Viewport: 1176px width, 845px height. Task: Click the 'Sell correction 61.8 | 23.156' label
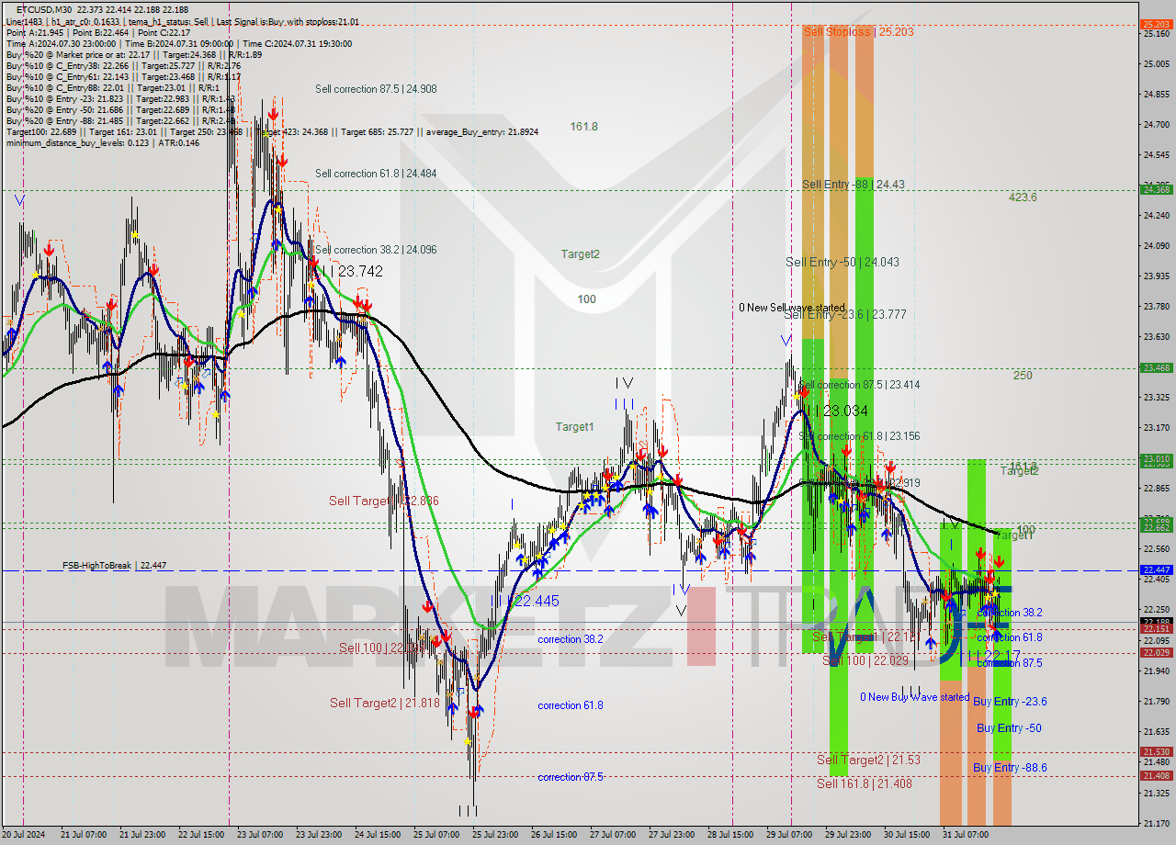coord(859,436)
